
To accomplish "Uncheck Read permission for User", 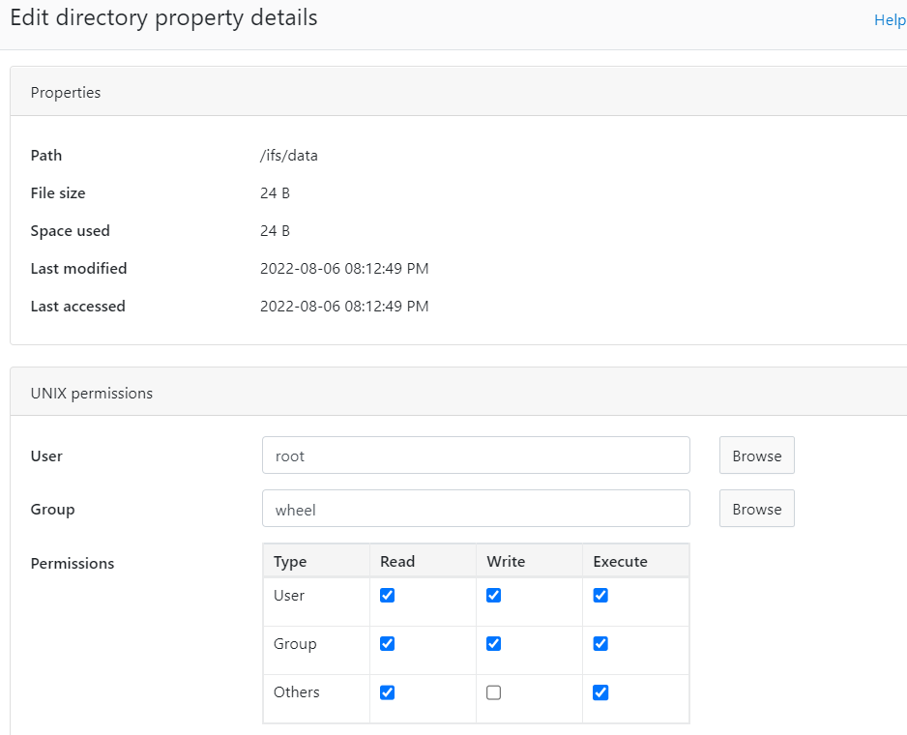I will (x=387, y=595).
